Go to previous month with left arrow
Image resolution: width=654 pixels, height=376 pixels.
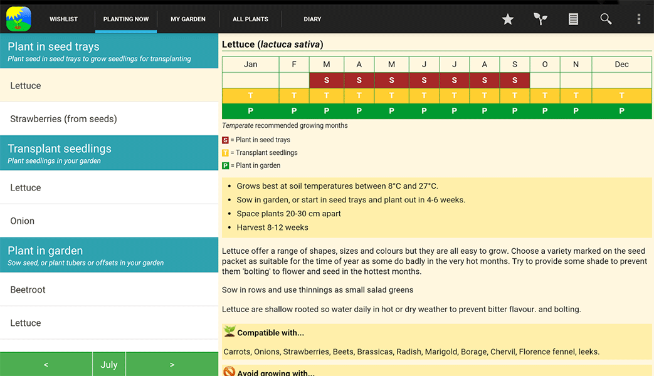point(46,364)
